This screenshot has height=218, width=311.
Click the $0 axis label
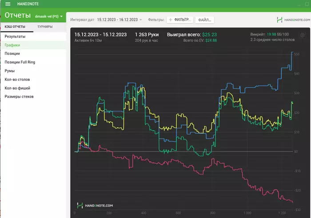296,151
